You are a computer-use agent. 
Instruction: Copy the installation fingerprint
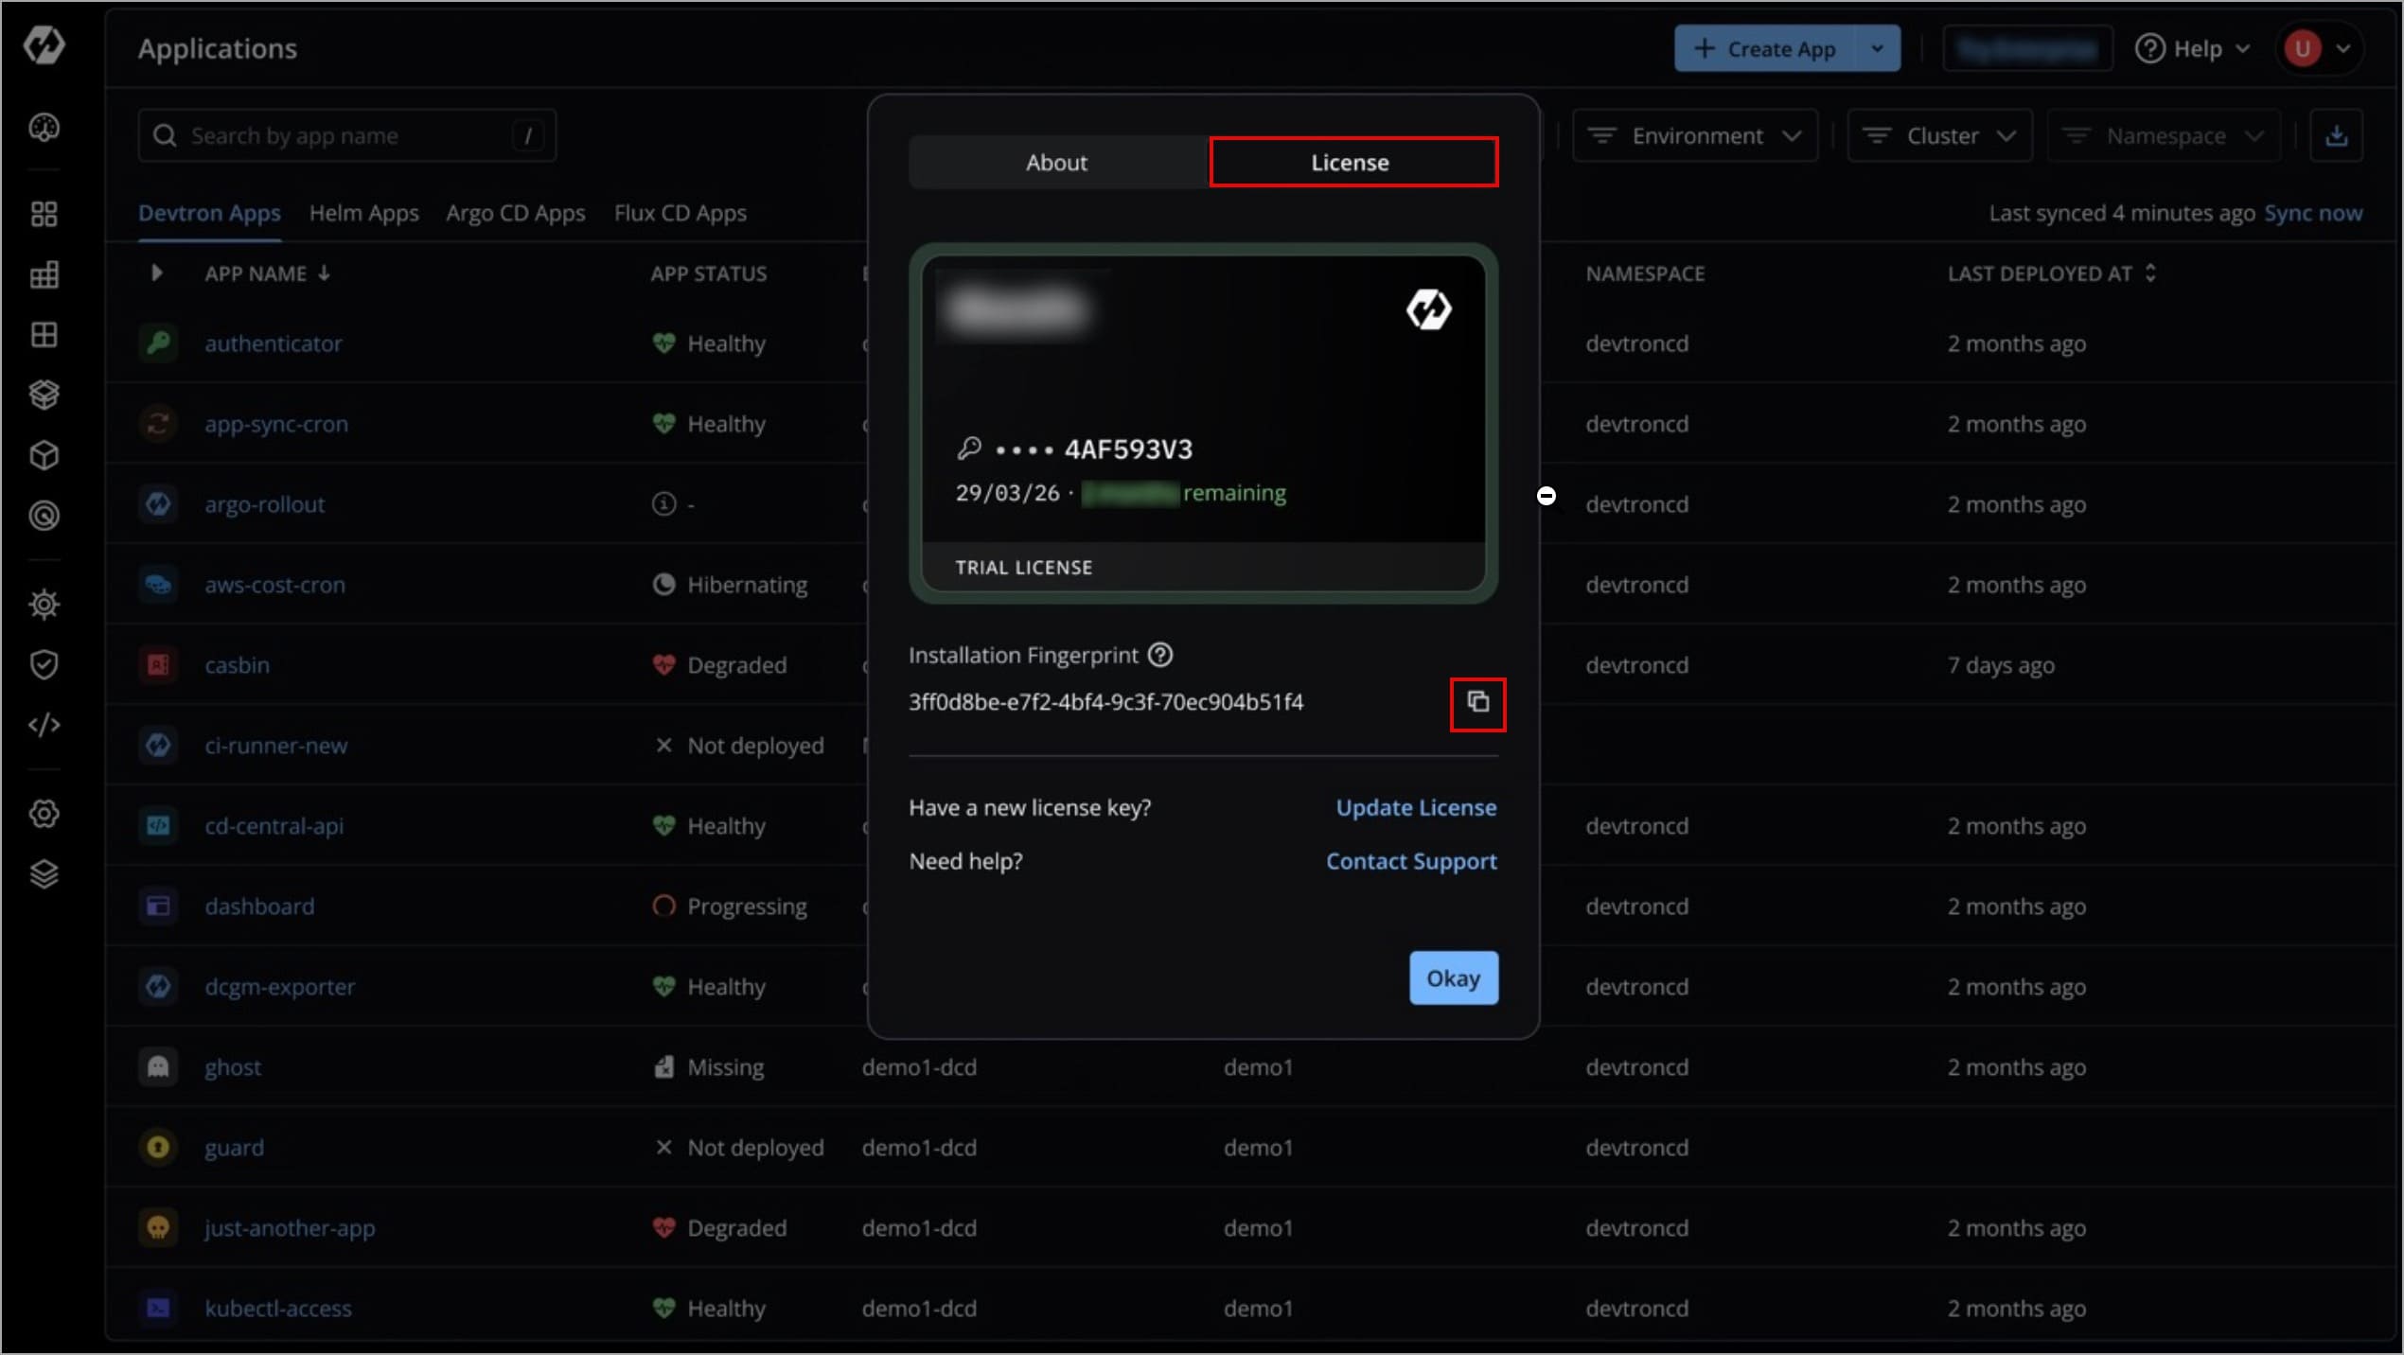click(1477, 702)
